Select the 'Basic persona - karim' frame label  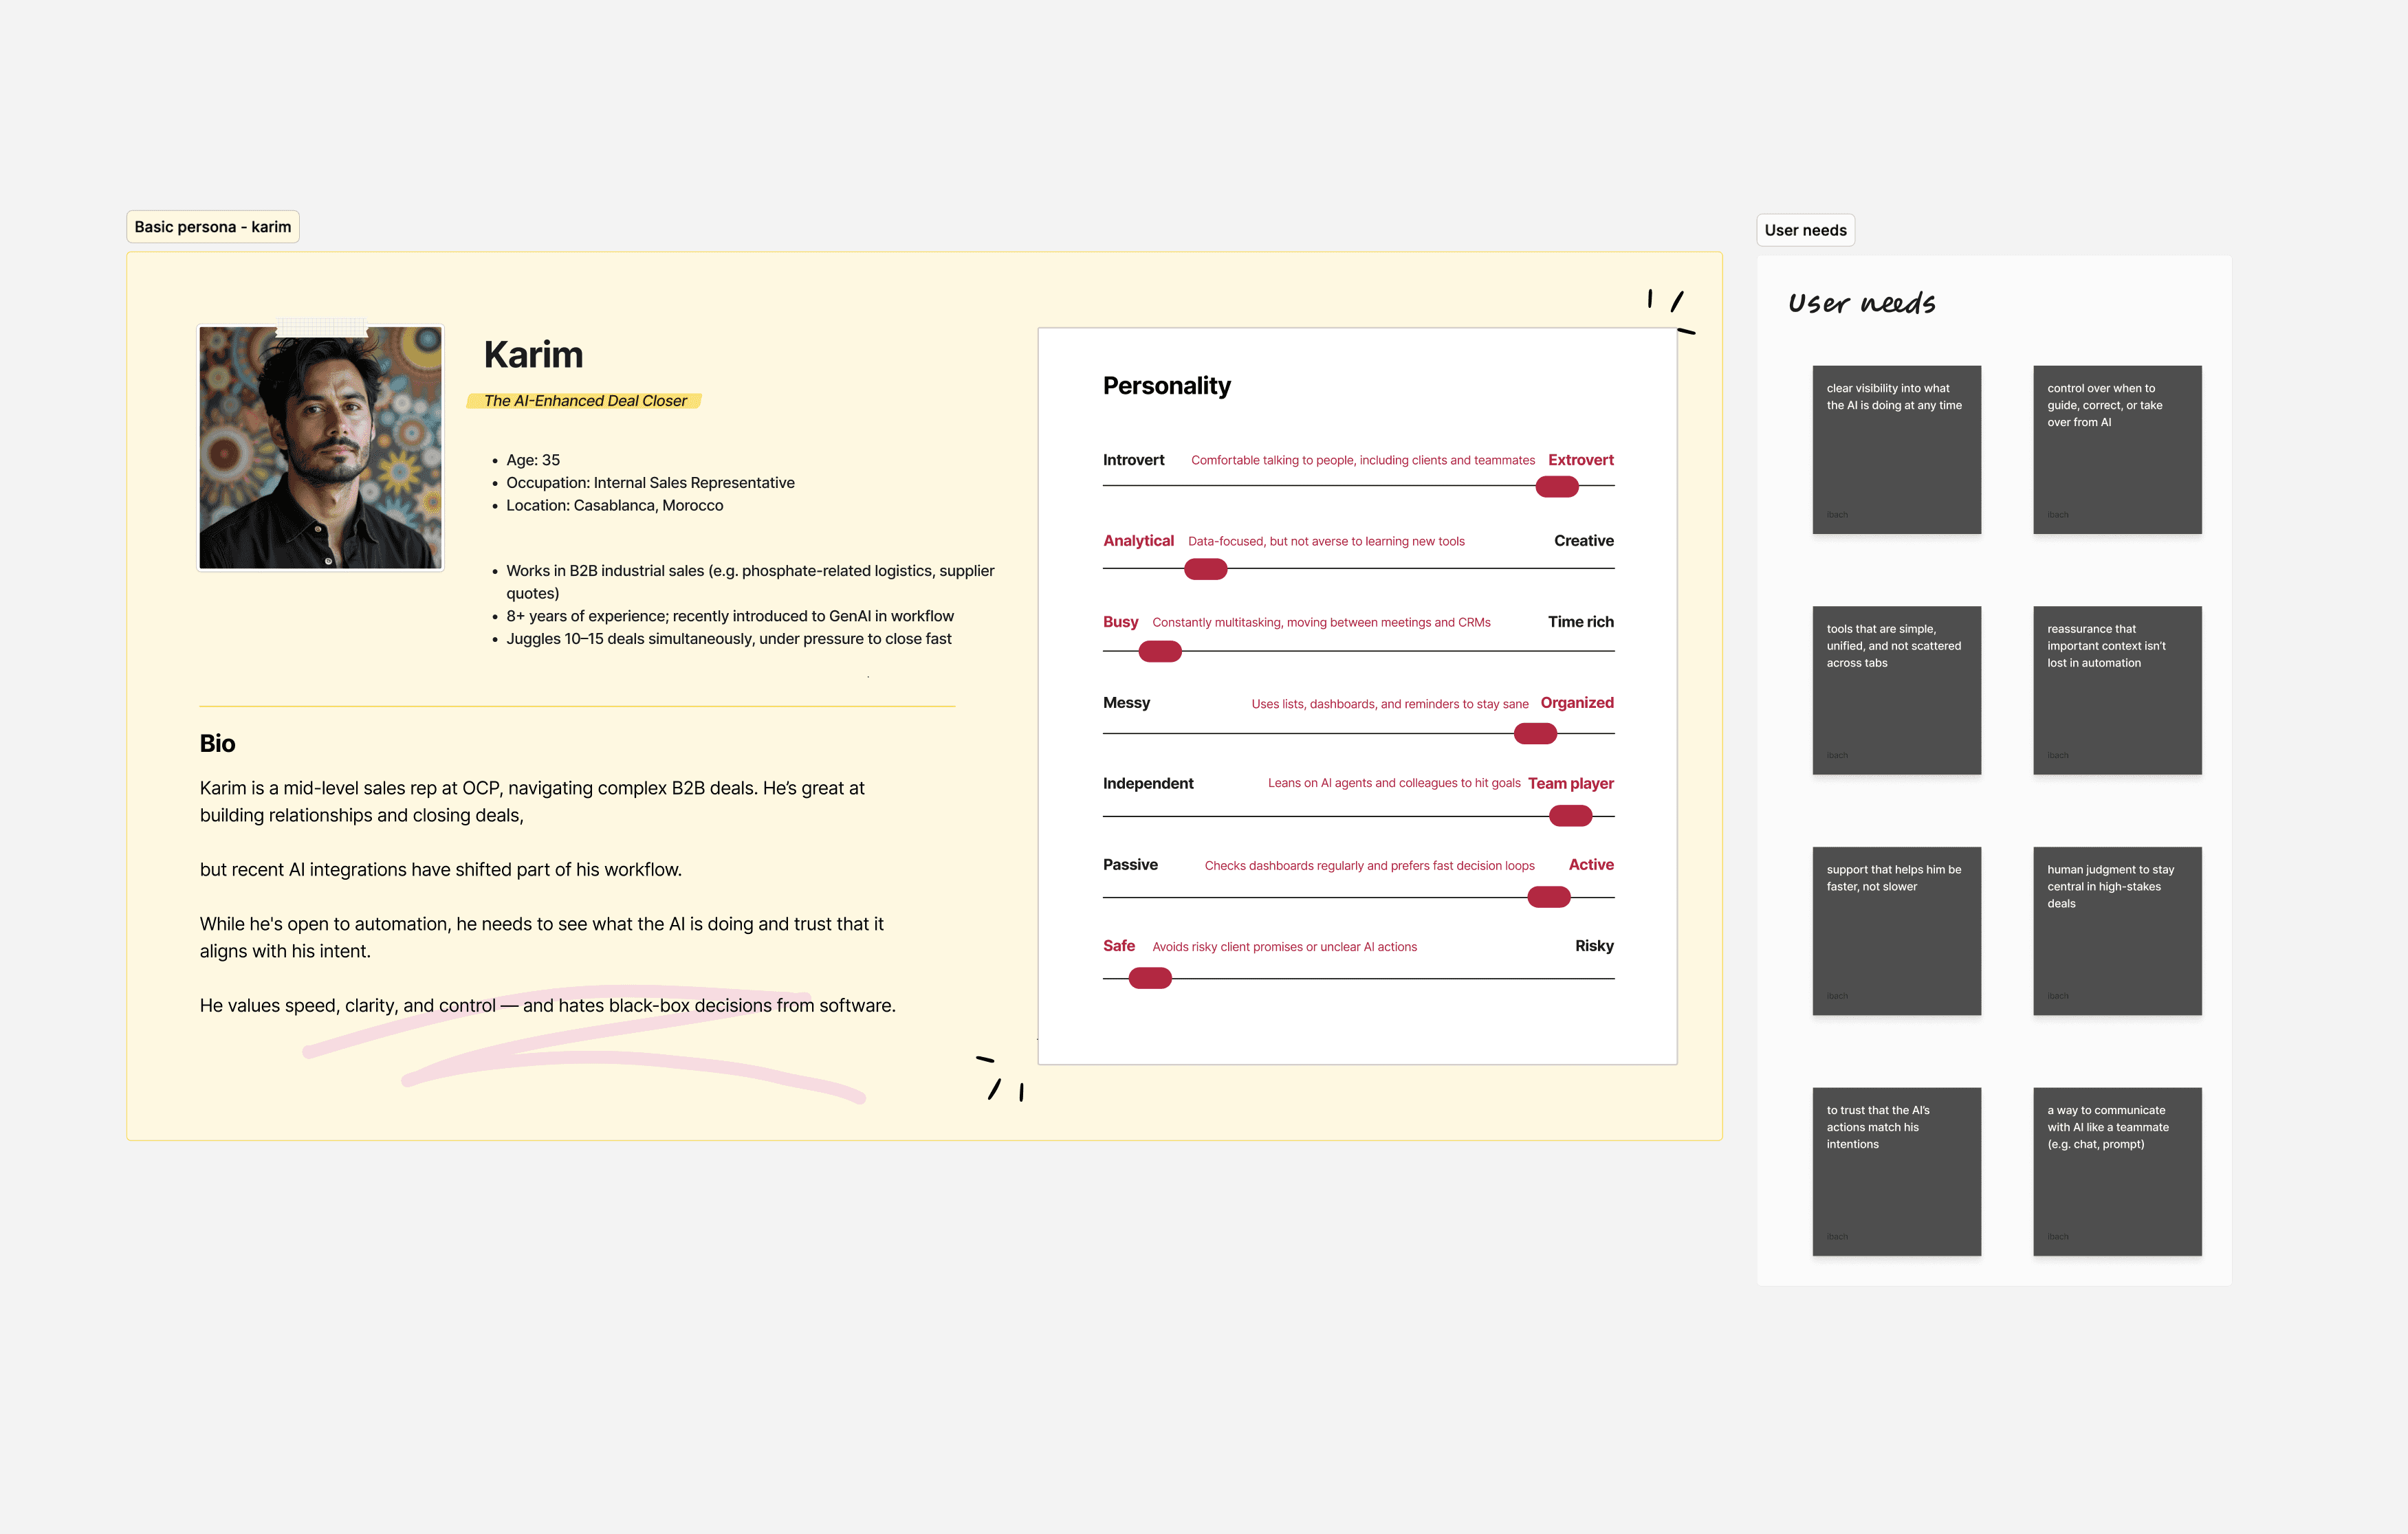tap(213, 227)
